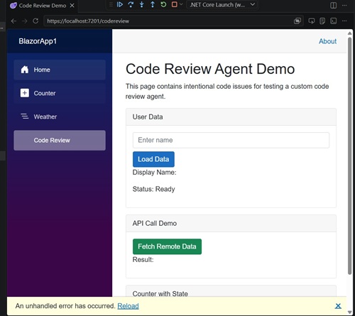Open the Weather nav item

pos(60,116)
